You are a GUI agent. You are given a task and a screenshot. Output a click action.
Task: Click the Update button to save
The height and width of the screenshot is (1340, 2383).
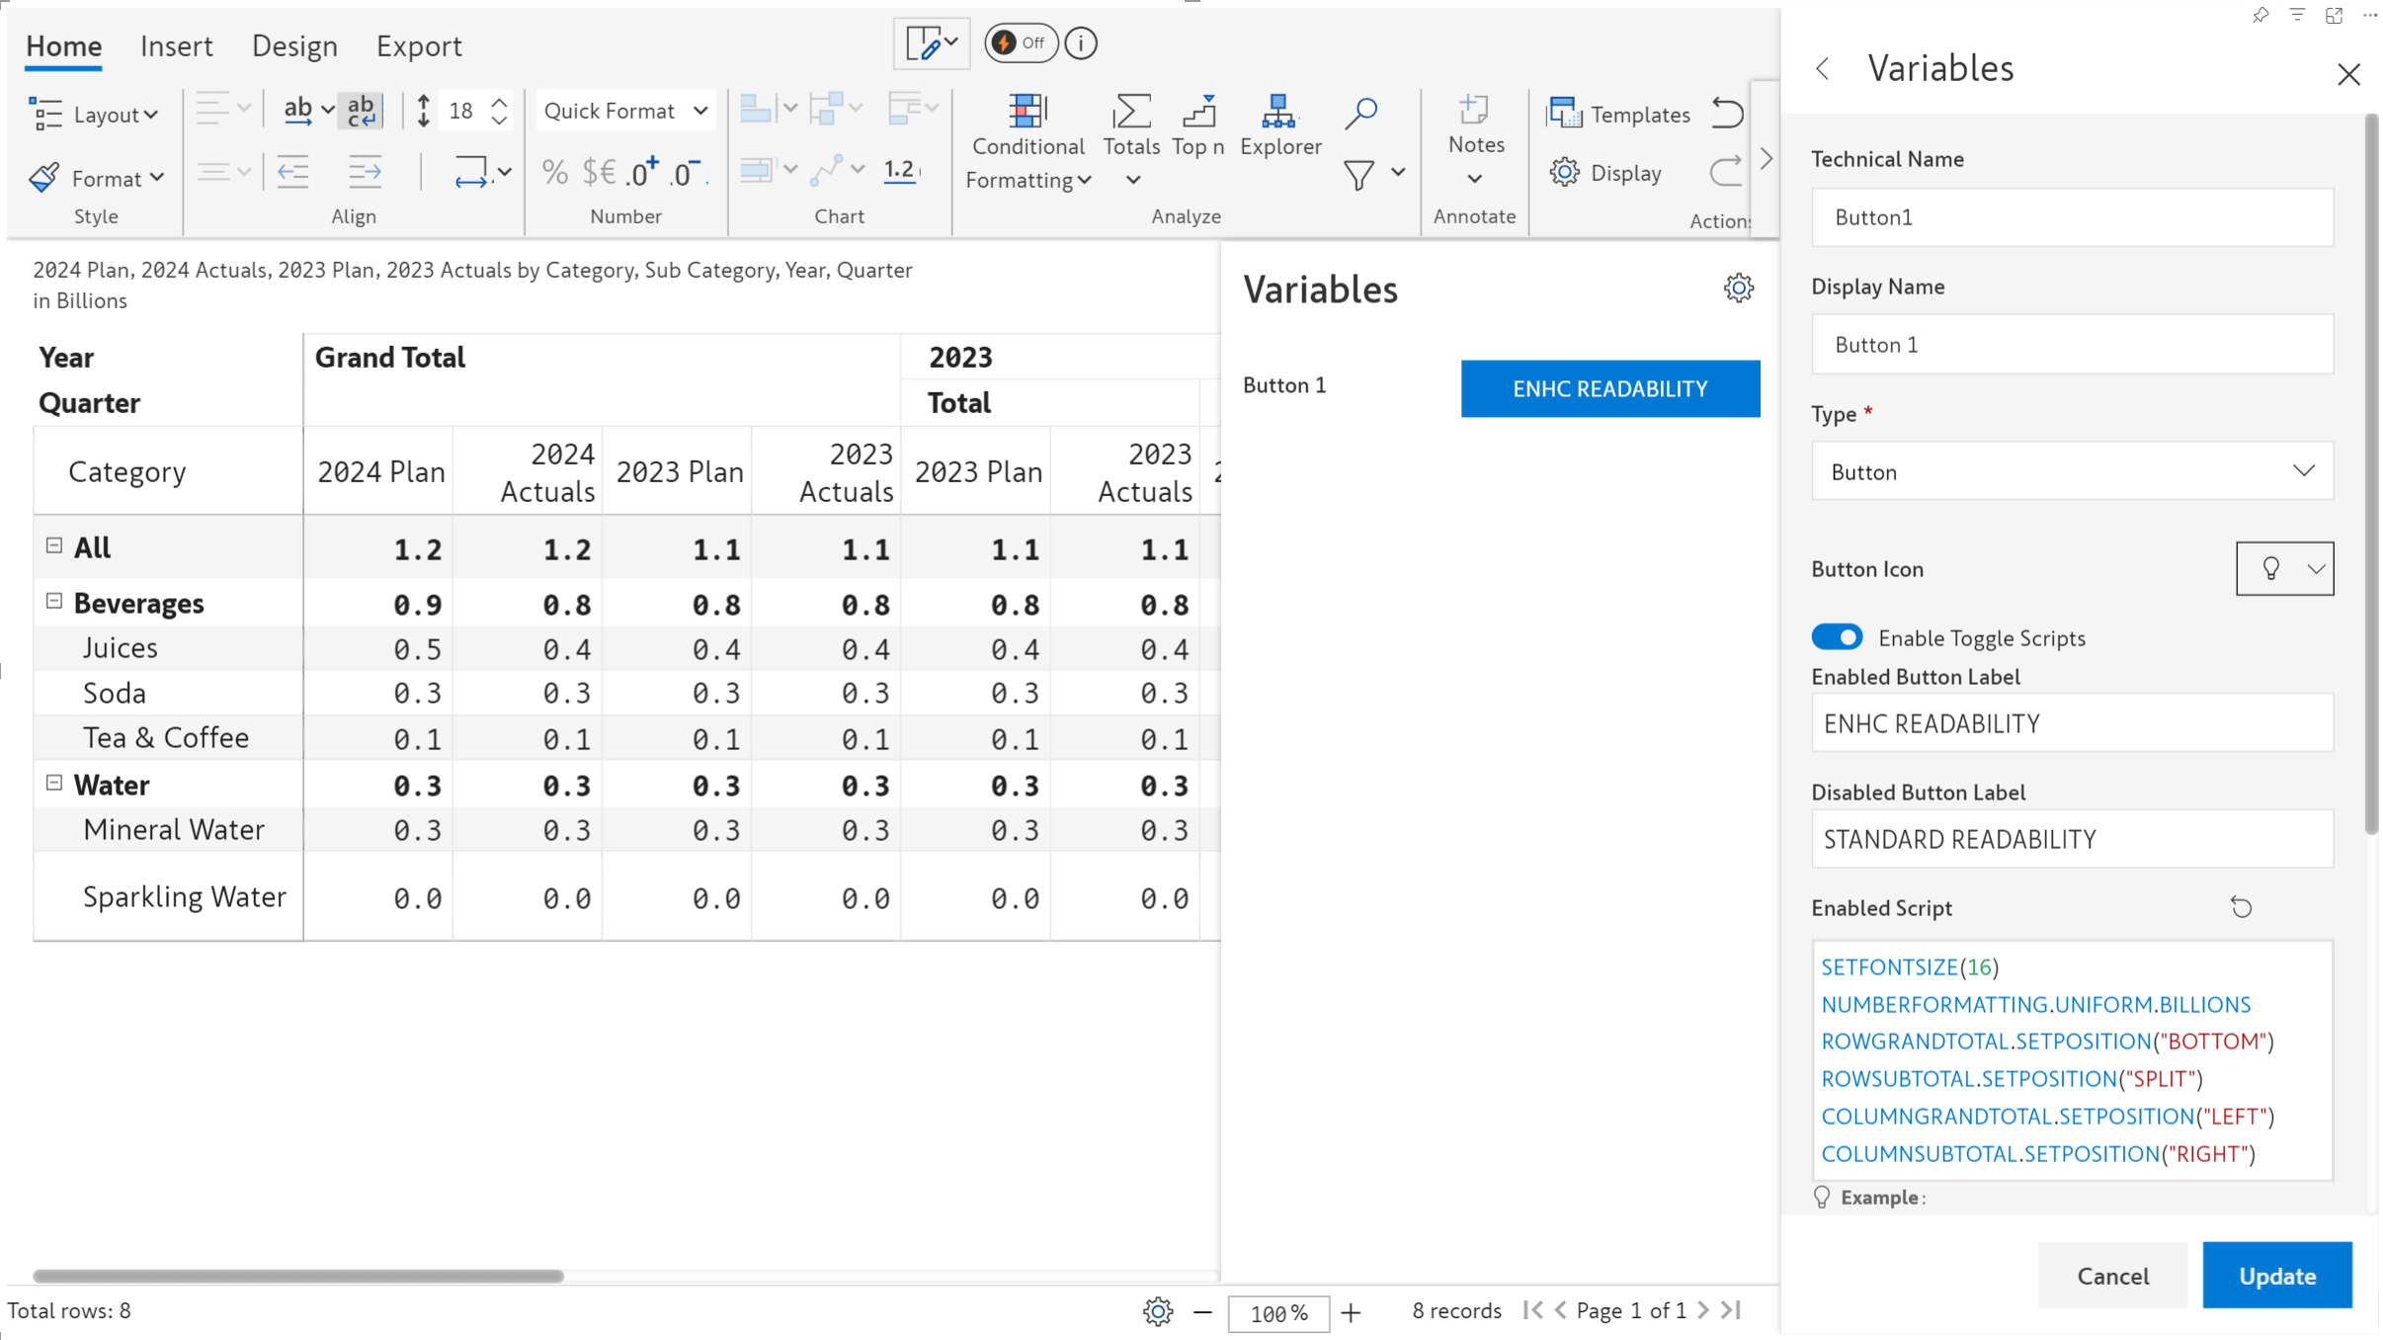pos(2275,1273)
